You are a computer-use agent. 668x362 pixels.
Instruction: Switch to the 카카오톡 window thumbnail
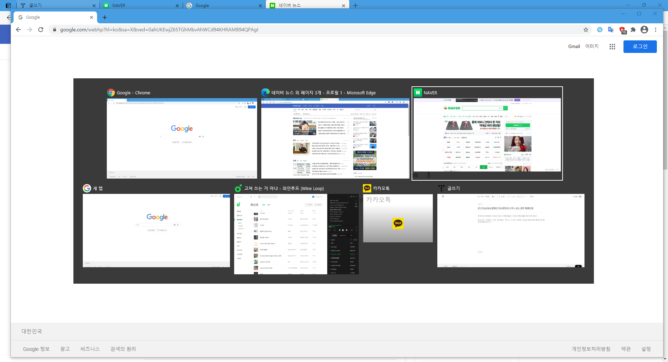[398, 218]
